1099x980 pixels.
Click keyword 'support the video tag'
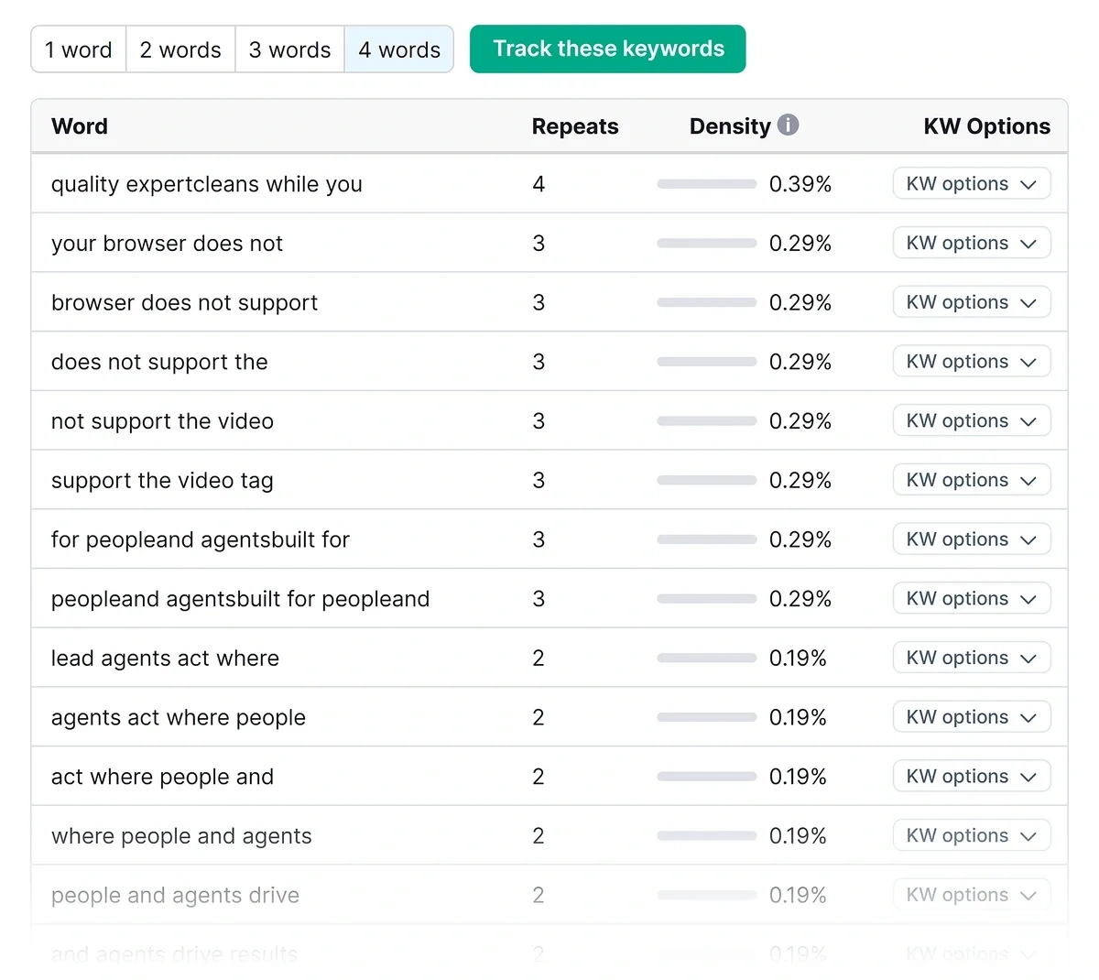point(162,481)
